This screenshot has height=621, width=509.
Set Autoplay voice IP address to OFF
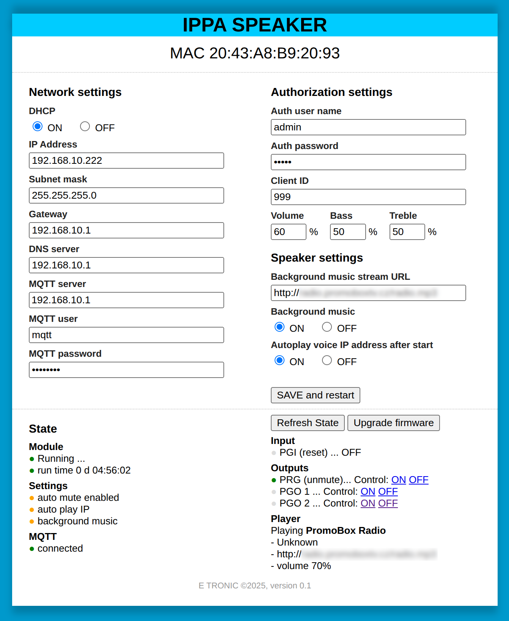[x=327, y=361]
